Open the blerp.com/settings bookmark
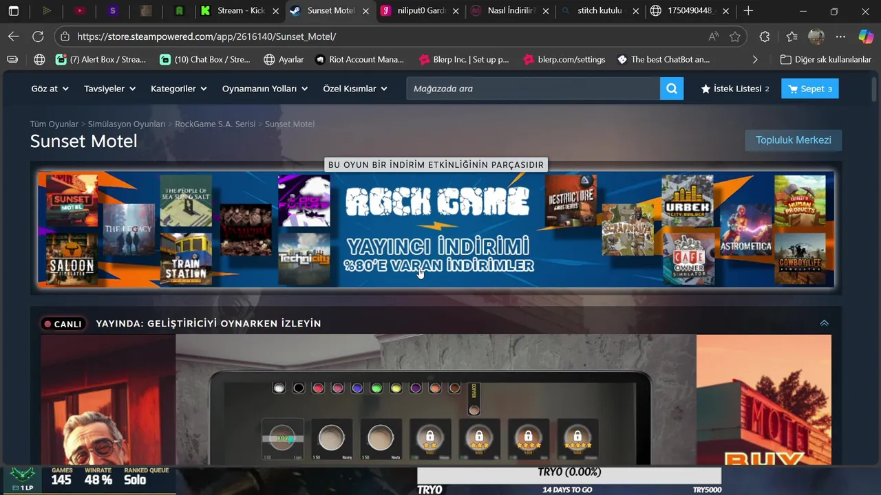 point(564,60)
